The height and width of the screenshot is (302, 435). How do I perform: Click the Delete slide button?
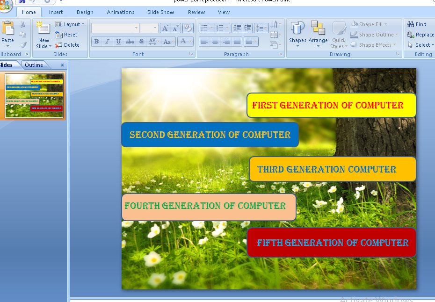tap(67, 45)
